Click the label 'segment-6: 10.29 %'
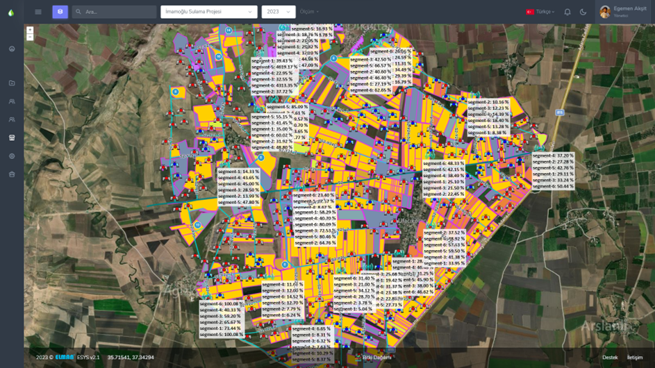The width and height of the screenshot is (655, 368). 313,353
